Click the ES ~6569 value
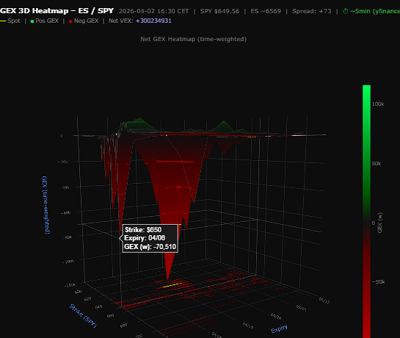The image size is (400, 338). click(266, 11)
